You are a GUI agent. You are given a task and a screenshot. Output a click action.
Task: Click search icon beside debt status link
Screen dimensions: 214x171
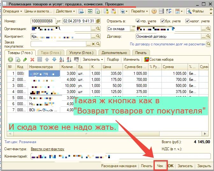[x=208, y=44]
